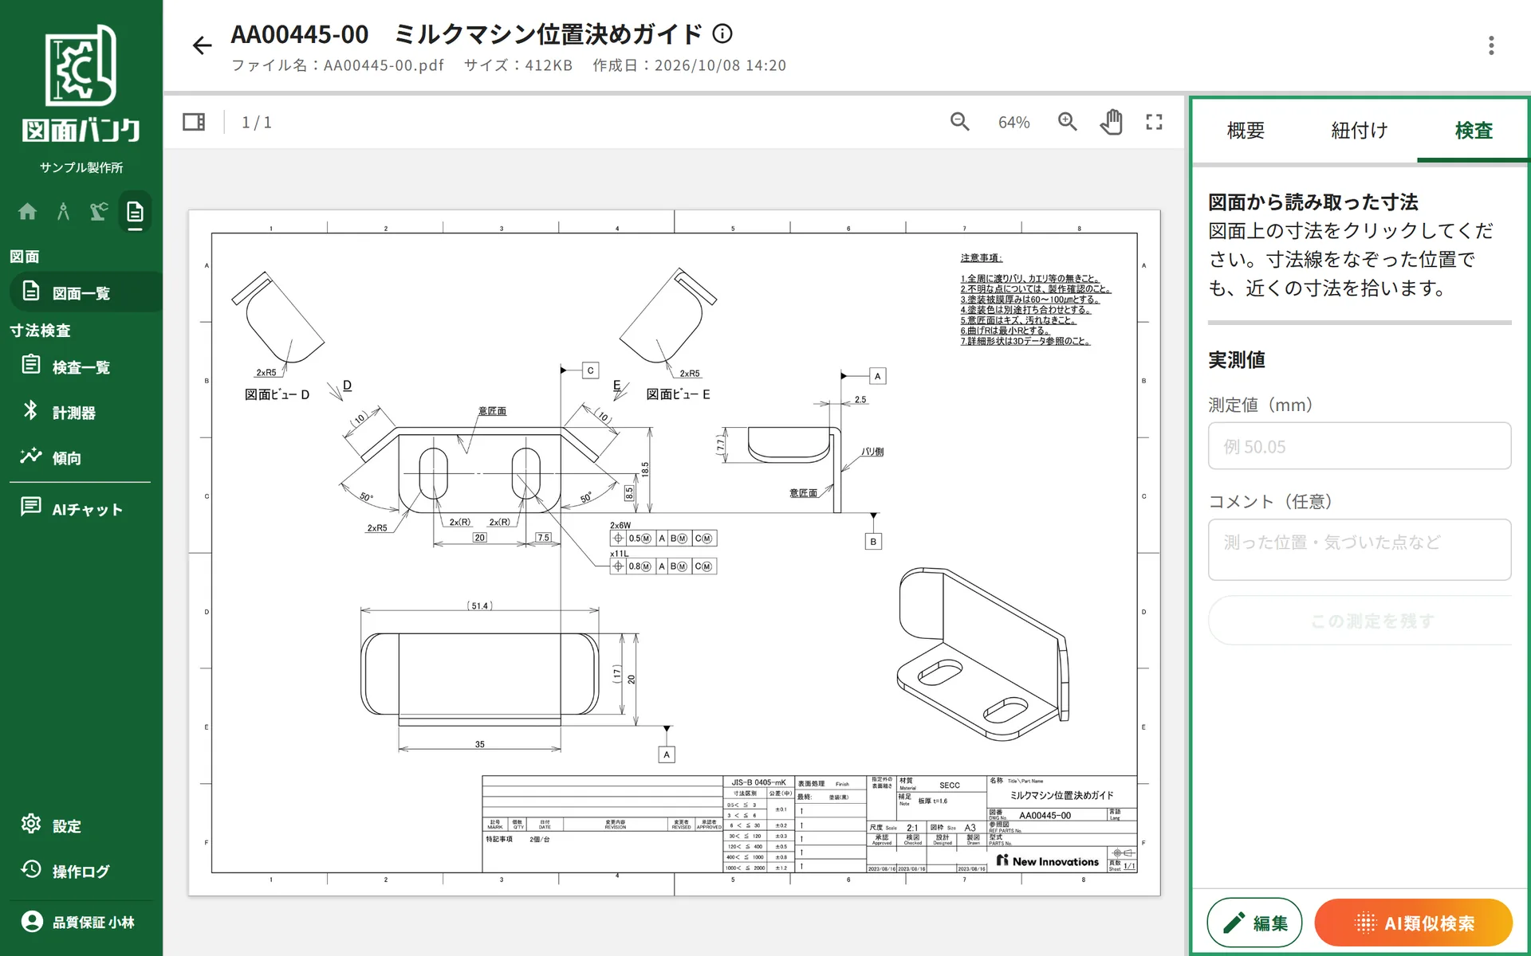The height and width of the screenshot is (956, 1531).
Task: Click the 測定値 (mm) input field
Action: pos(1360,446)
